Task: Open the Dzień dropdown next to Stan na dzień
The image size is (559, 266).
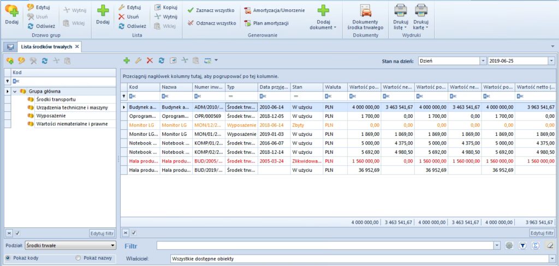Action: (483, 61)
